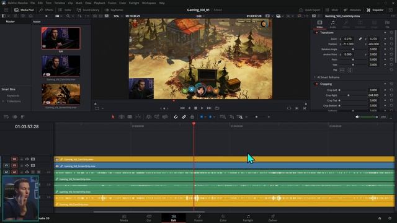
Task: Toggle timeline Snapping magnet icon
Action: [x=176, y=117]
